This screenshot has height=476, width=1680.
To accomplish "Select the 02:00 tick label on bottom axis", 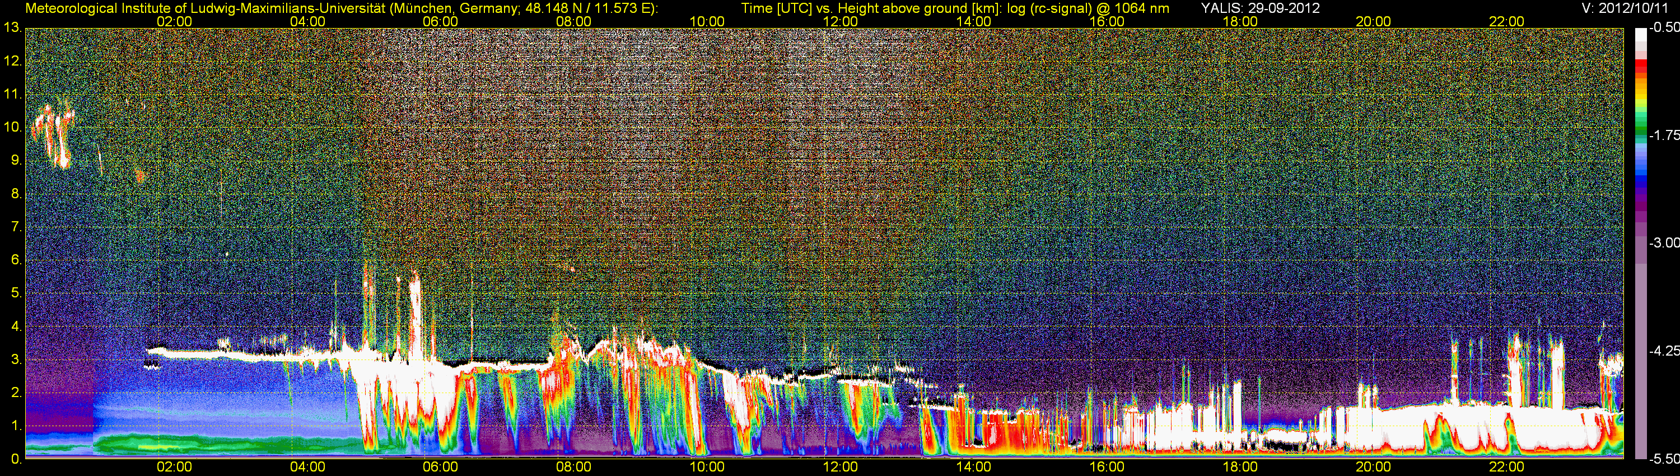I will (174, 467).
